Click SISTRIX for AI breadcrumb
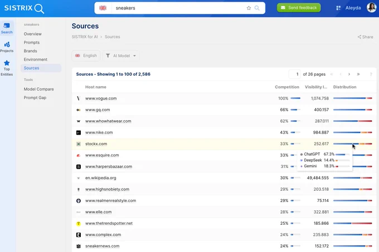Viewport: 379px width, 252px height. [85, 37]
